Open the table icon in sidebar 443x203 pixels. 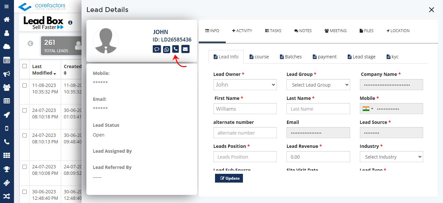tap(6, 101)
